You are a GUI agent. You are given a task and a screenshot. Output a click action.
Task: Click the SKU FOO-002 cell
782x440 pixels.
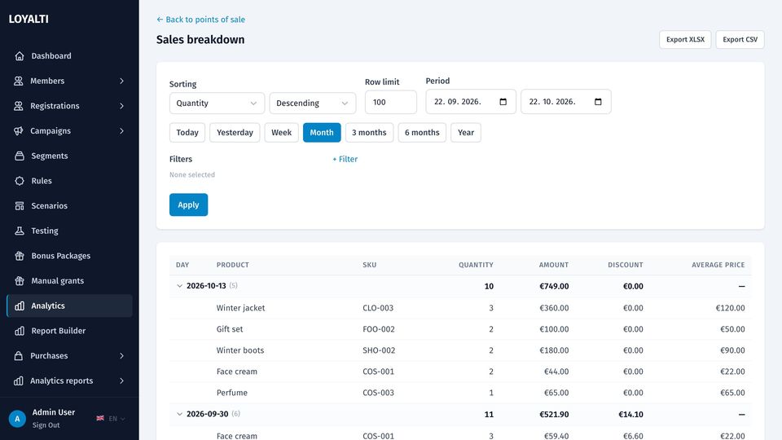379,329
